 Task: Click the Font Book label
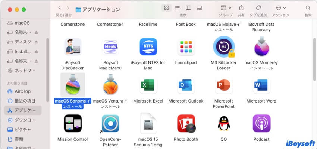(x=186, y=25)
